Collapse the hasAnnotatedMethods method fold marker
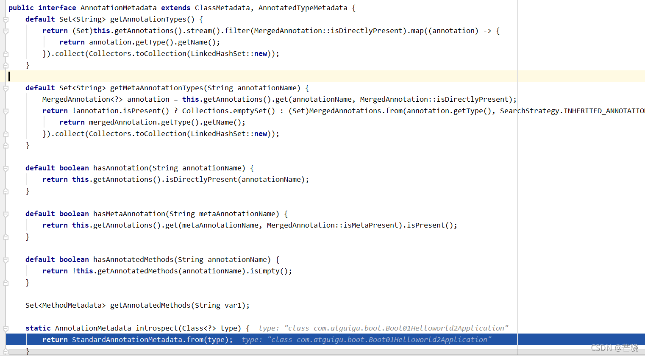Image resolution: width=645 pixels, height=356 pixels. [x=6, y=260]
